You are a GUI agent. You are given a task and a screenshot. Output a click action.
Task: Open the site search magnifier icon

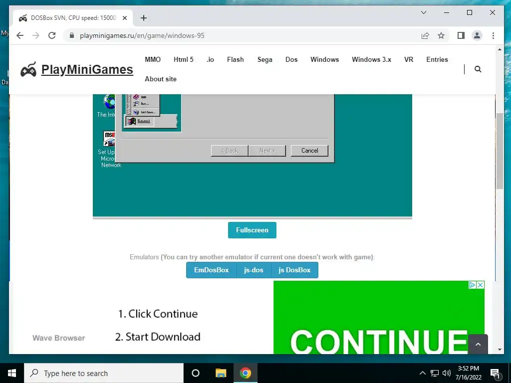478,69
